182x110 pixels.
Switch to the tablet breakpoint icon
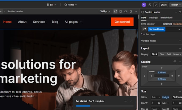click(x=120, y=12)
